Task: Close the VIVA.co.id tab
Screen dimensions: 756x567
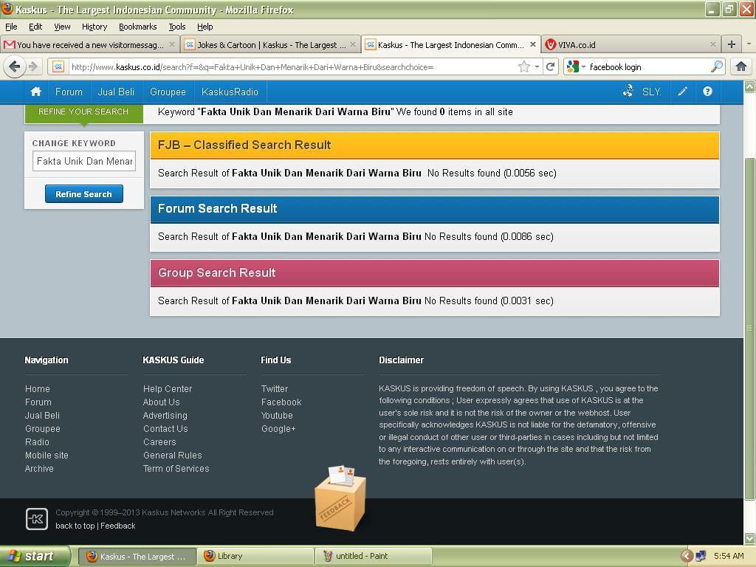Action: (x=713, y=44)
